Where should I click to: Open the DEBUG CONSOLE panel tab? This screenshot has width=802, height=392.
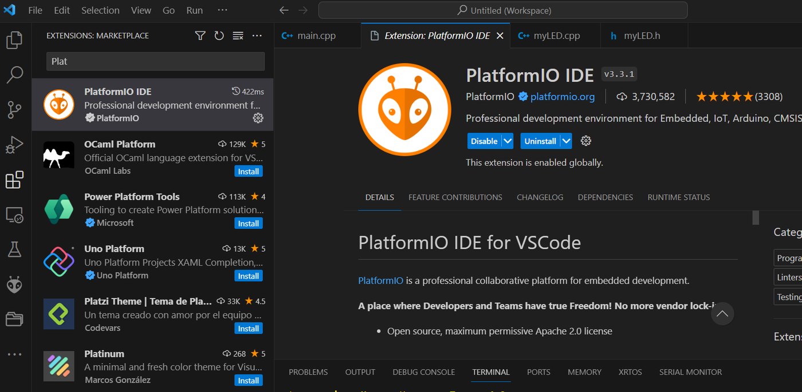[424, 372]
